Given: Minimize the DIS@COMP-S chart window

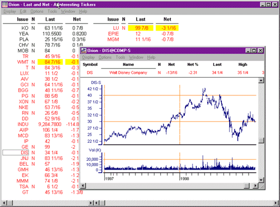Looking at the screenshot, I should [x=248, y=50].
